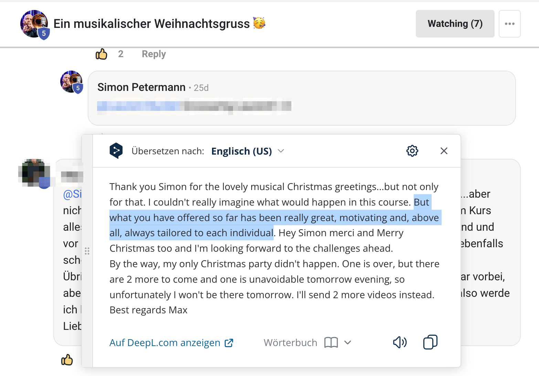Click the DeepL logo icon
This screenshot has width=539, height=376.
point(116,151)
